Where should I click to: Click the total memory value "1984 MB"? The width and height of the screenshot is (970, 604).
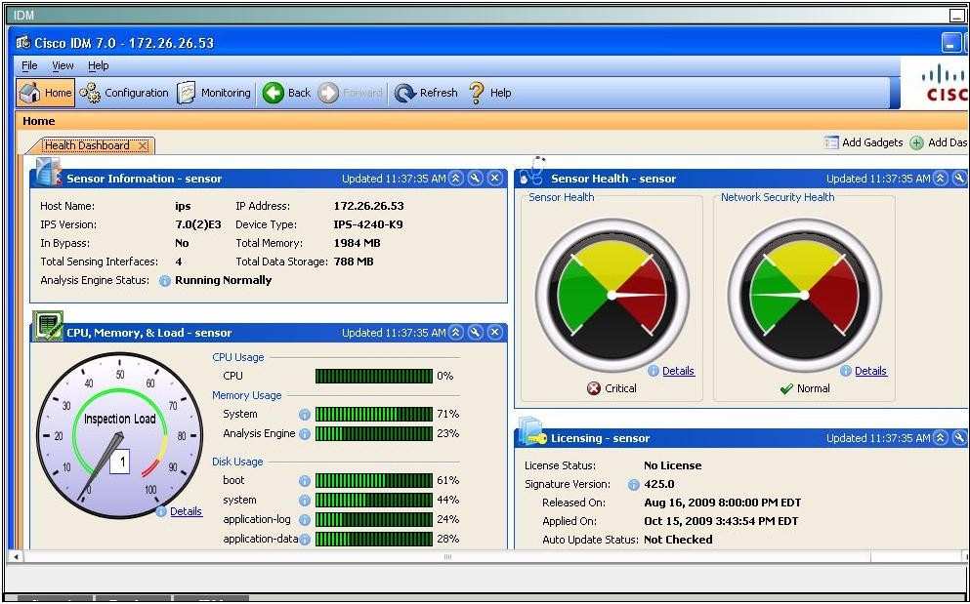tap(357, 243)
